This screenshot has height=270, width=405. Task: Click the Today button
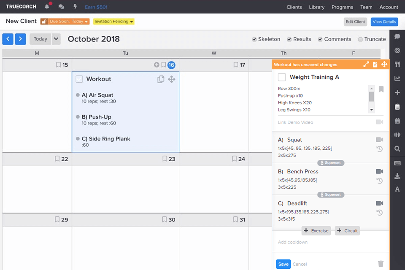click(40, 39)
